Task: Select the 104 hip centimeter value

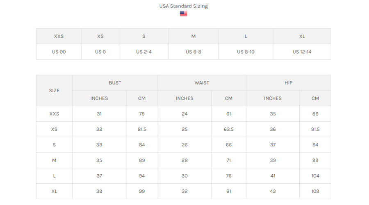Action: tap(315, 176)
